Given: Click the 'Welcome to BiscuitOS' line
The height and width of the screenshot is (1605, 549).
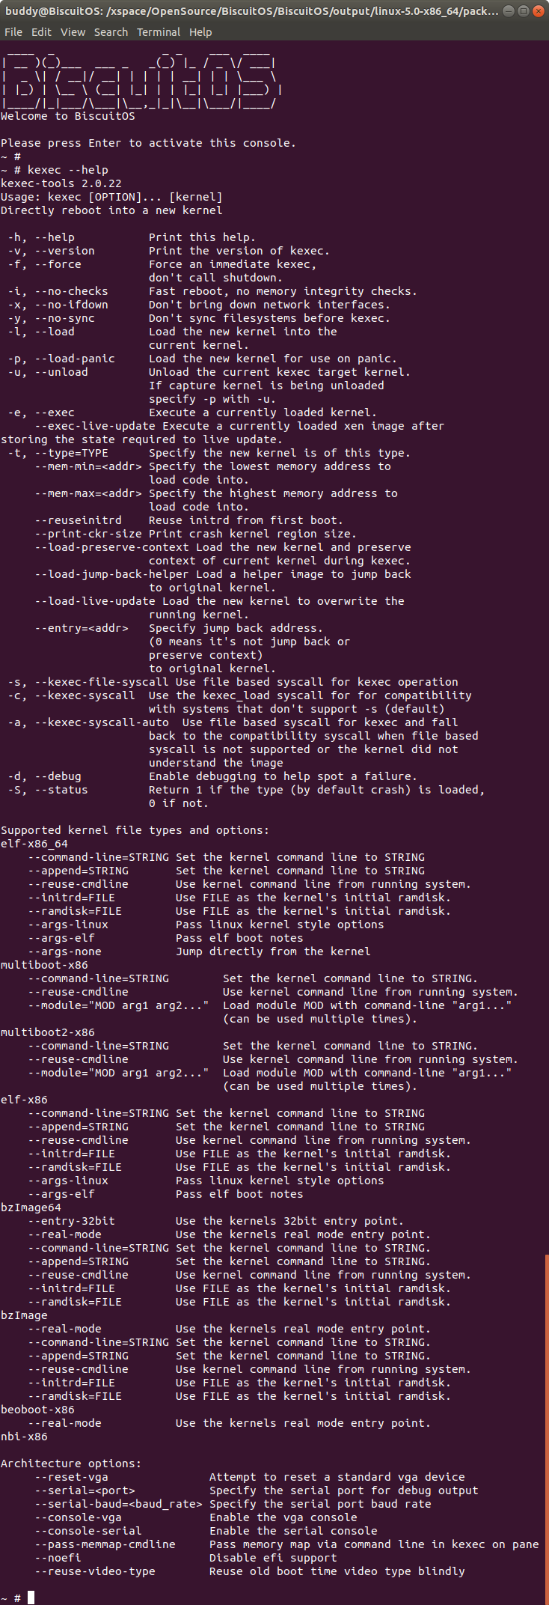Looking at the screenshot, I should (x=68, y=116).
